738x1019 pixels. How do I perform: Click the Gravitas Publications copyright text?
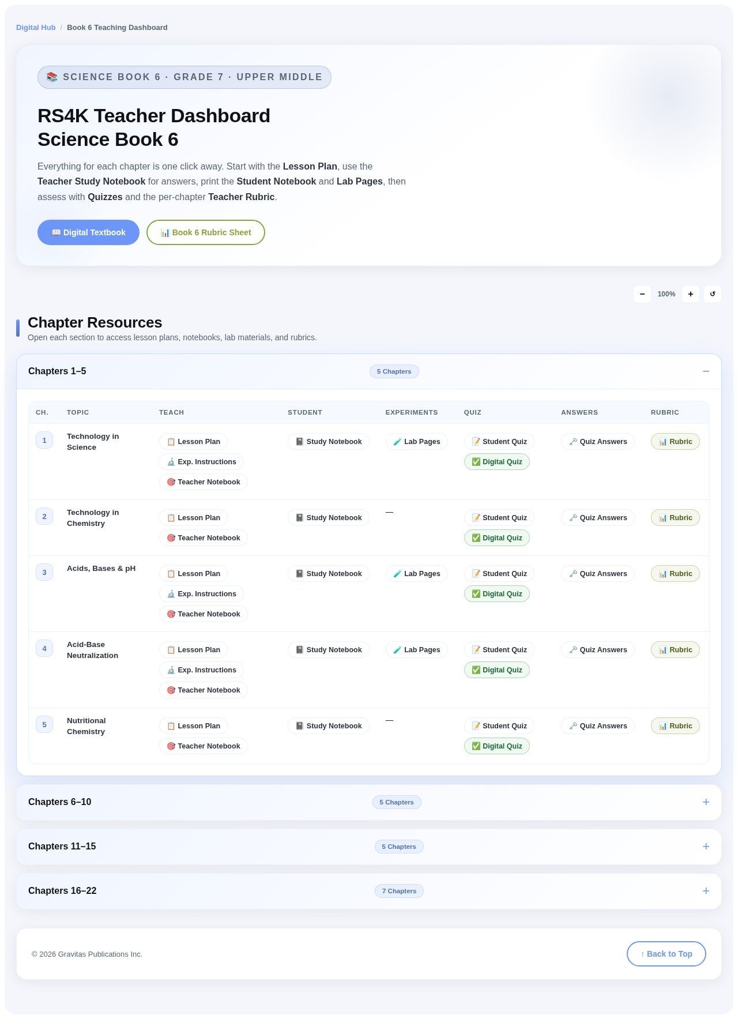coord(87,954)
